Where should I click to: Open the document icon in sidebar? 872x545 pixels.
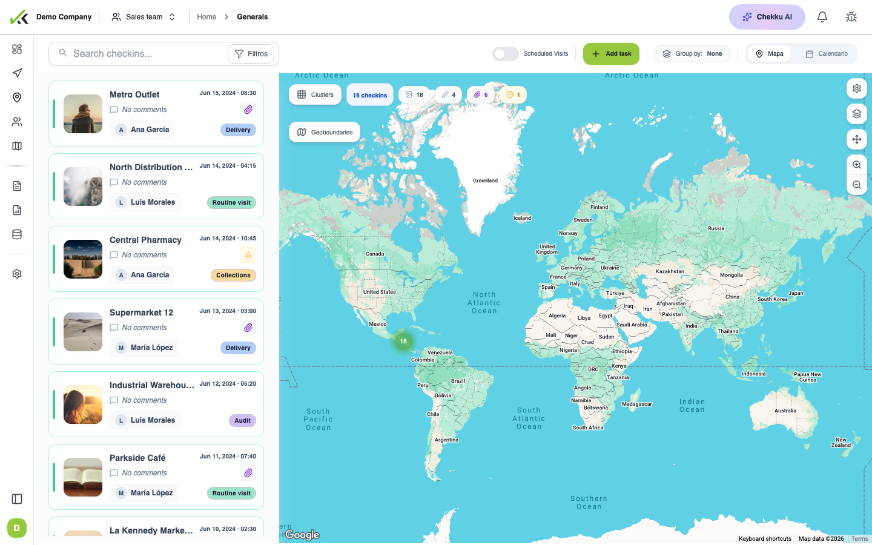point(17,186)
